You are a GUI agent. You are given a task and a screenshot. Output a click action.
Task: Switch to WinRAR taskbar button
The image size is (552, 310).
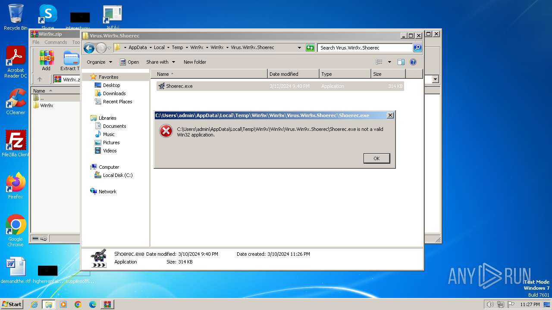pos(107,304)
